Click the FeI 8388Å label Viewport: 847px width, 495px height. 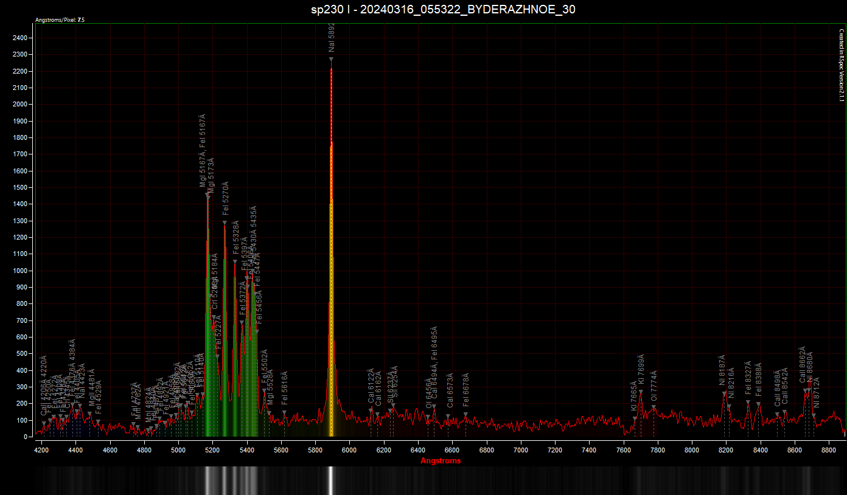759,380
